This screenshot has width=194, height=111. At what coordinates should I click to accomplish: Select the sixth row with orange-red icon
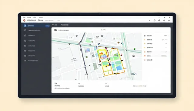coord(156,56)
